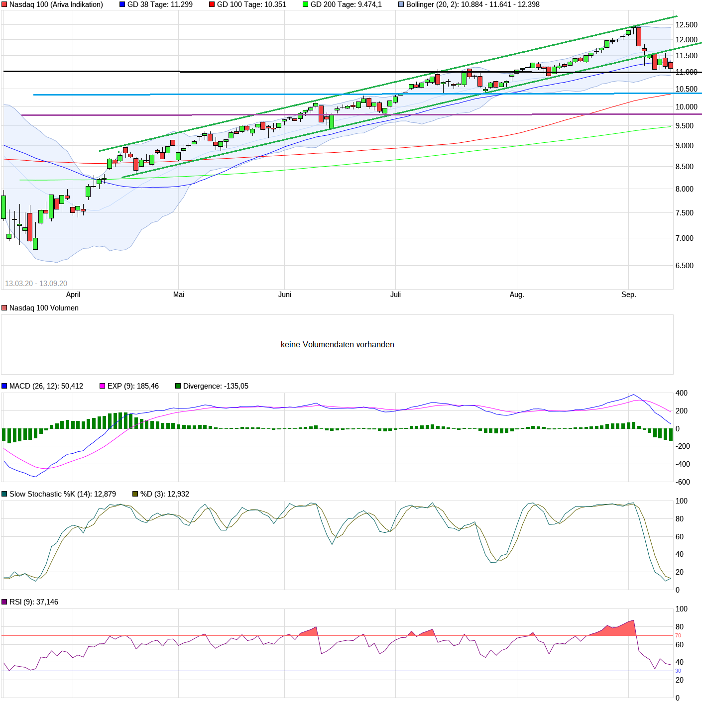
Task: Click the Nasdaq 100 legend icon
Action: pyautogui.click(x=5, y=5)
